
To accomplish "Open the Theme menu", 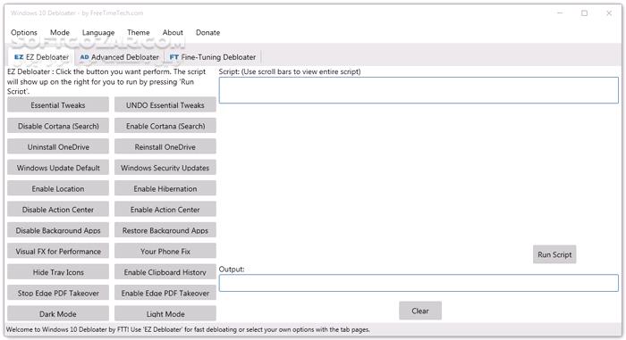I will tap(138, 33).
